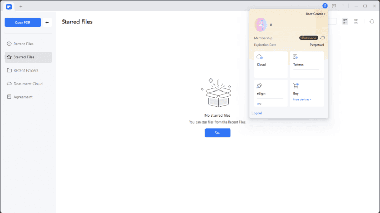Open the User Center link
The width and height of the screenshot is (380, 213).
[x=316, y=14]
